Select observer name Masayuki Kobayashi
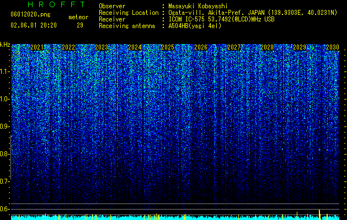 point(198,6)
